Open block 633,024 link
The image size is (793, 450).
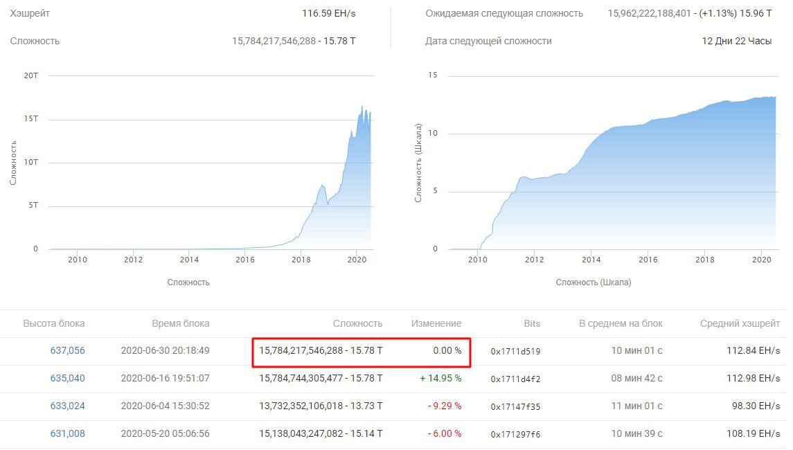point(67,406)
